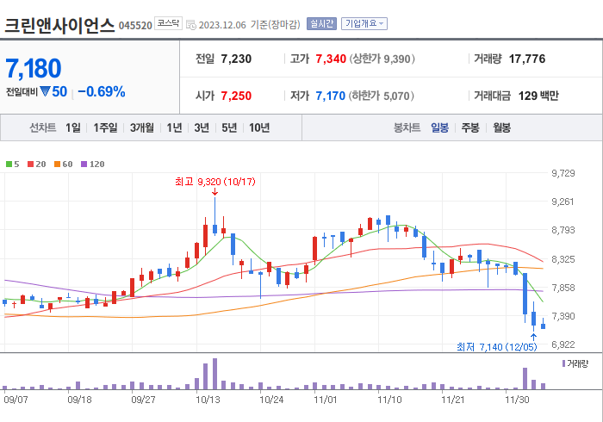Click the 11/30 date axis label
This screenshot has height=422, width=603.
tap(517, 400)
